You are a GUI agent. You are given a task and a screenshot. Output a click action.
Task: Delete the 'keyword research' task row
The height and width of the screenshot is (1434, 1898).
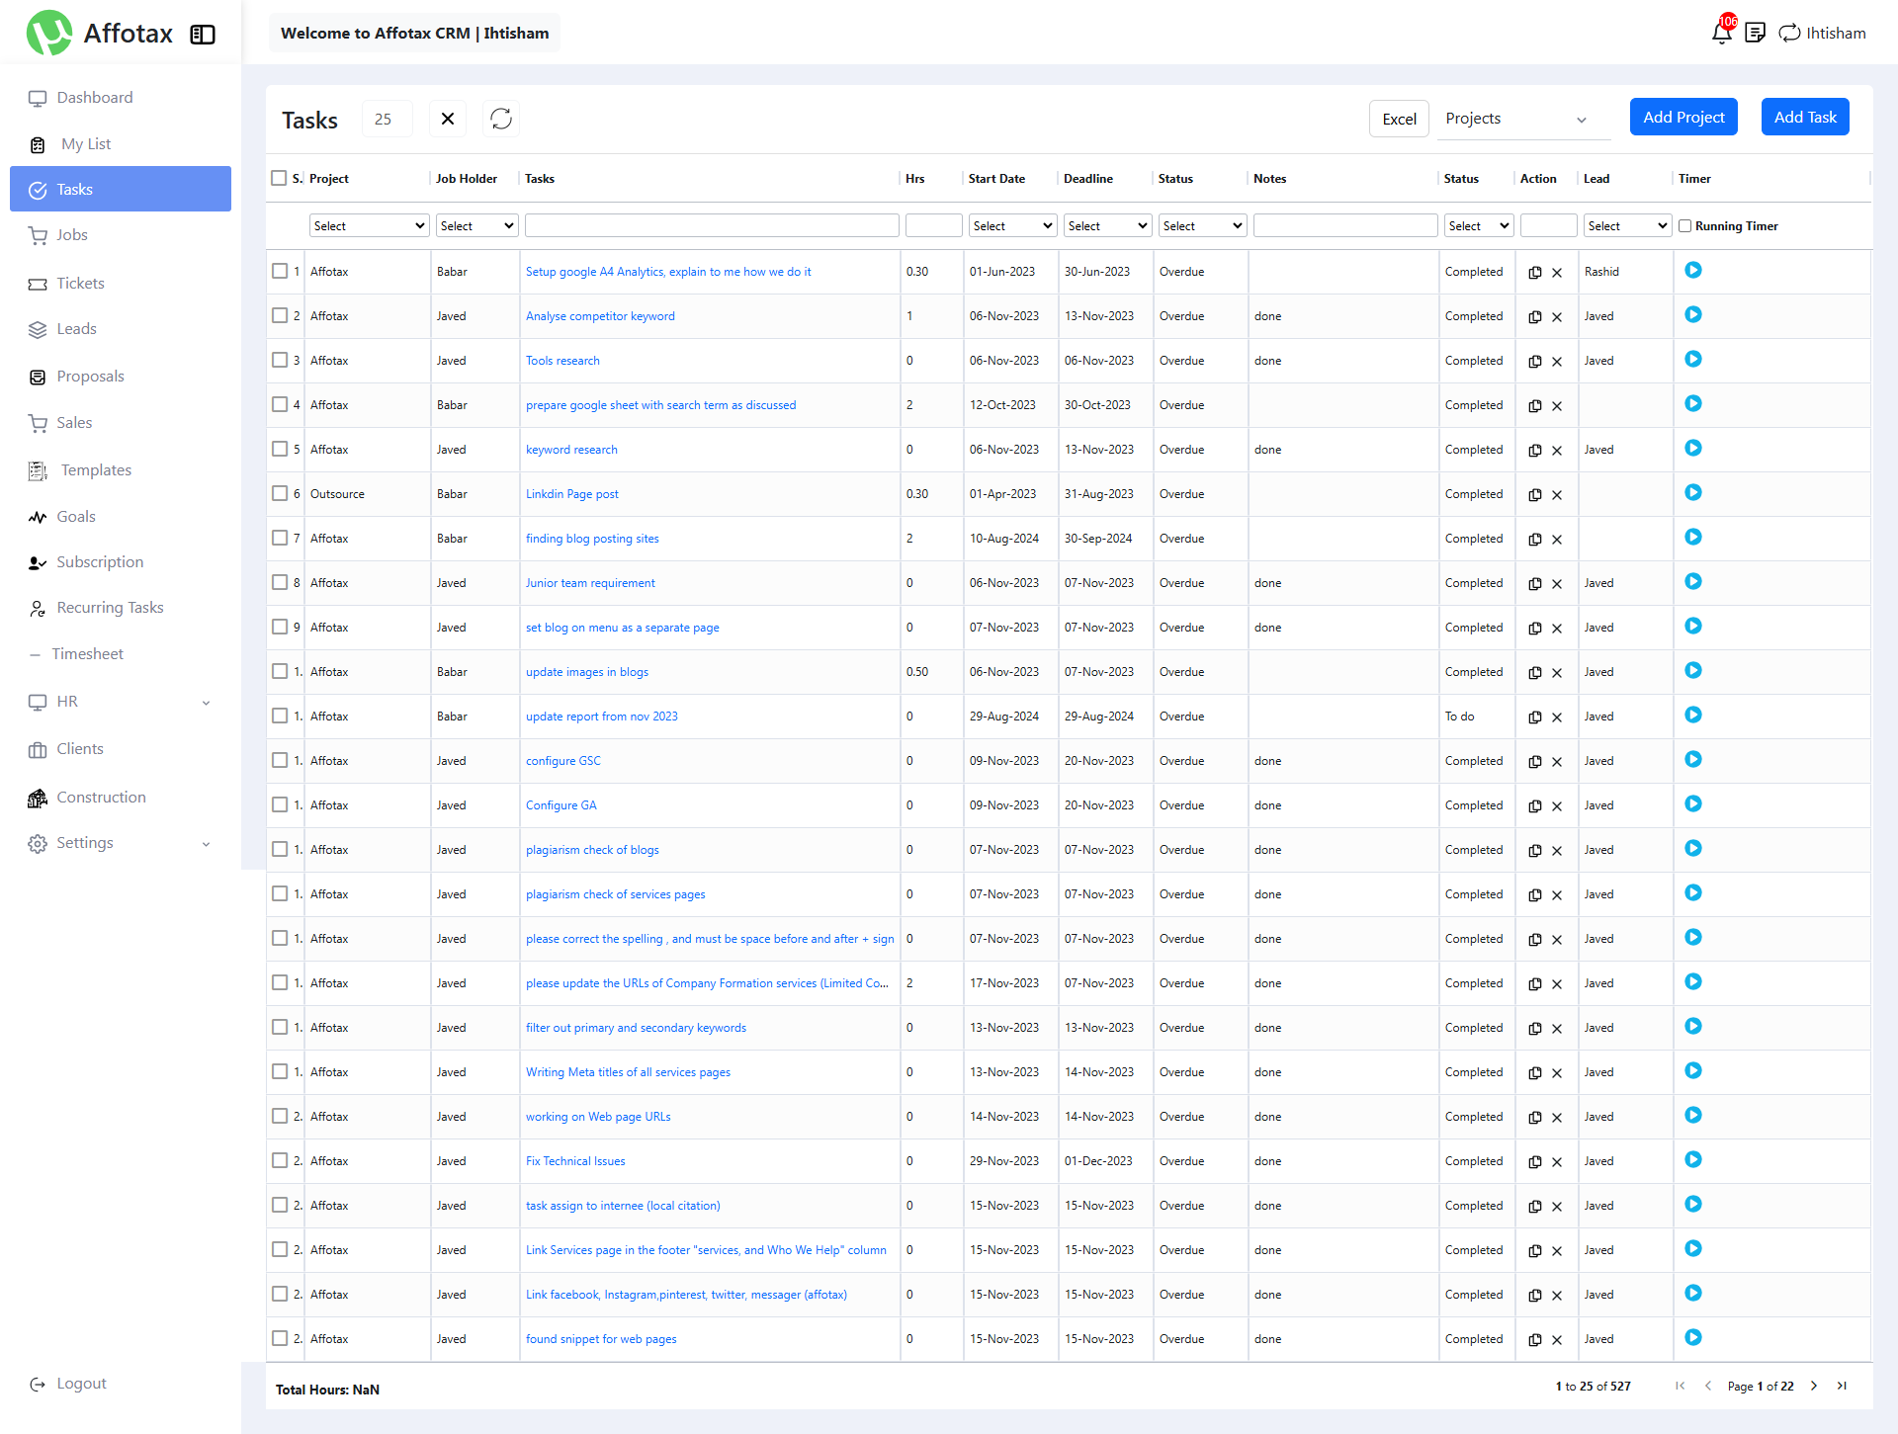tap(1557, 451)
